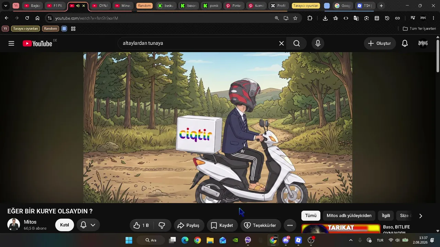Select the Mitos adlı yükleyiciden chip
Screen dimensions: 440x247
point(349,215)
